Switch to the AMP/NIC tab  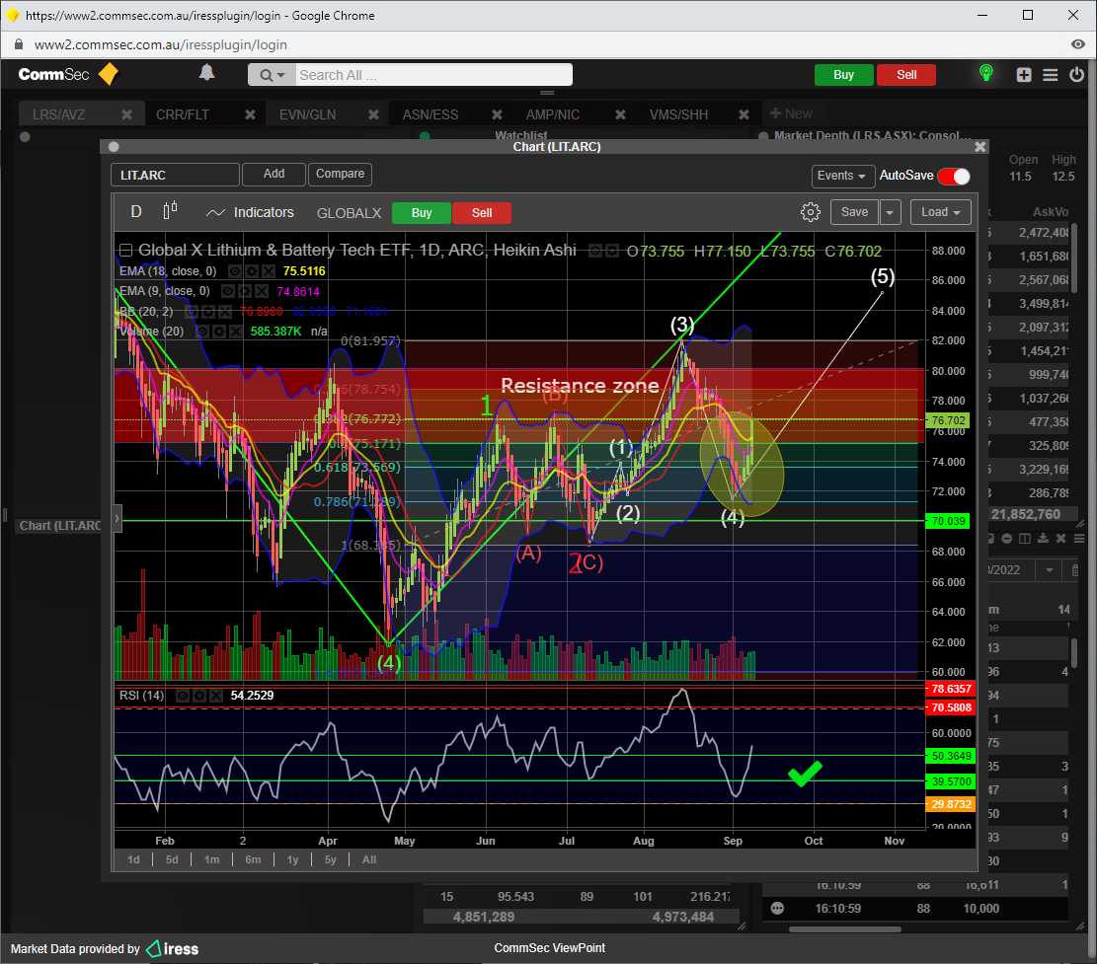(553, 114)
